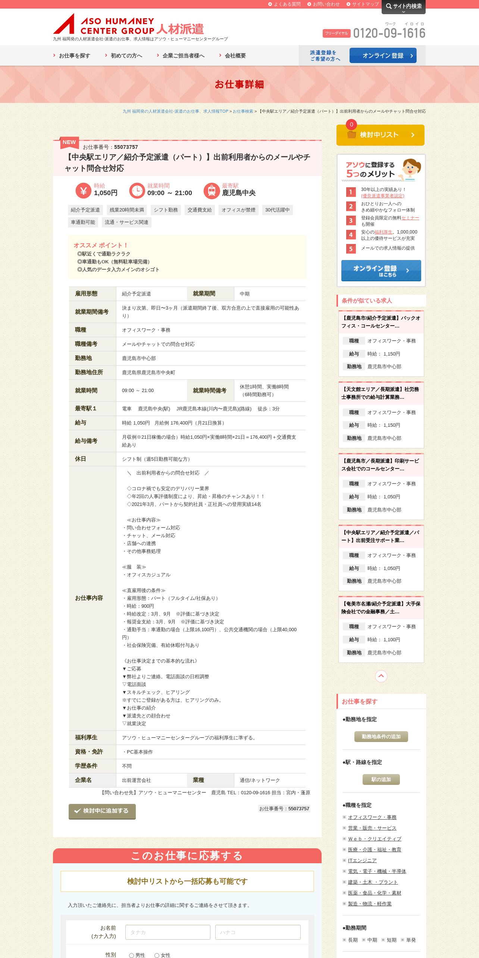Image resolution: width=479 pixels, height=958 pixels.
Task: Click the 紹介予定派遣 tag
Action: pyautogui.click(x=85, y=210)
